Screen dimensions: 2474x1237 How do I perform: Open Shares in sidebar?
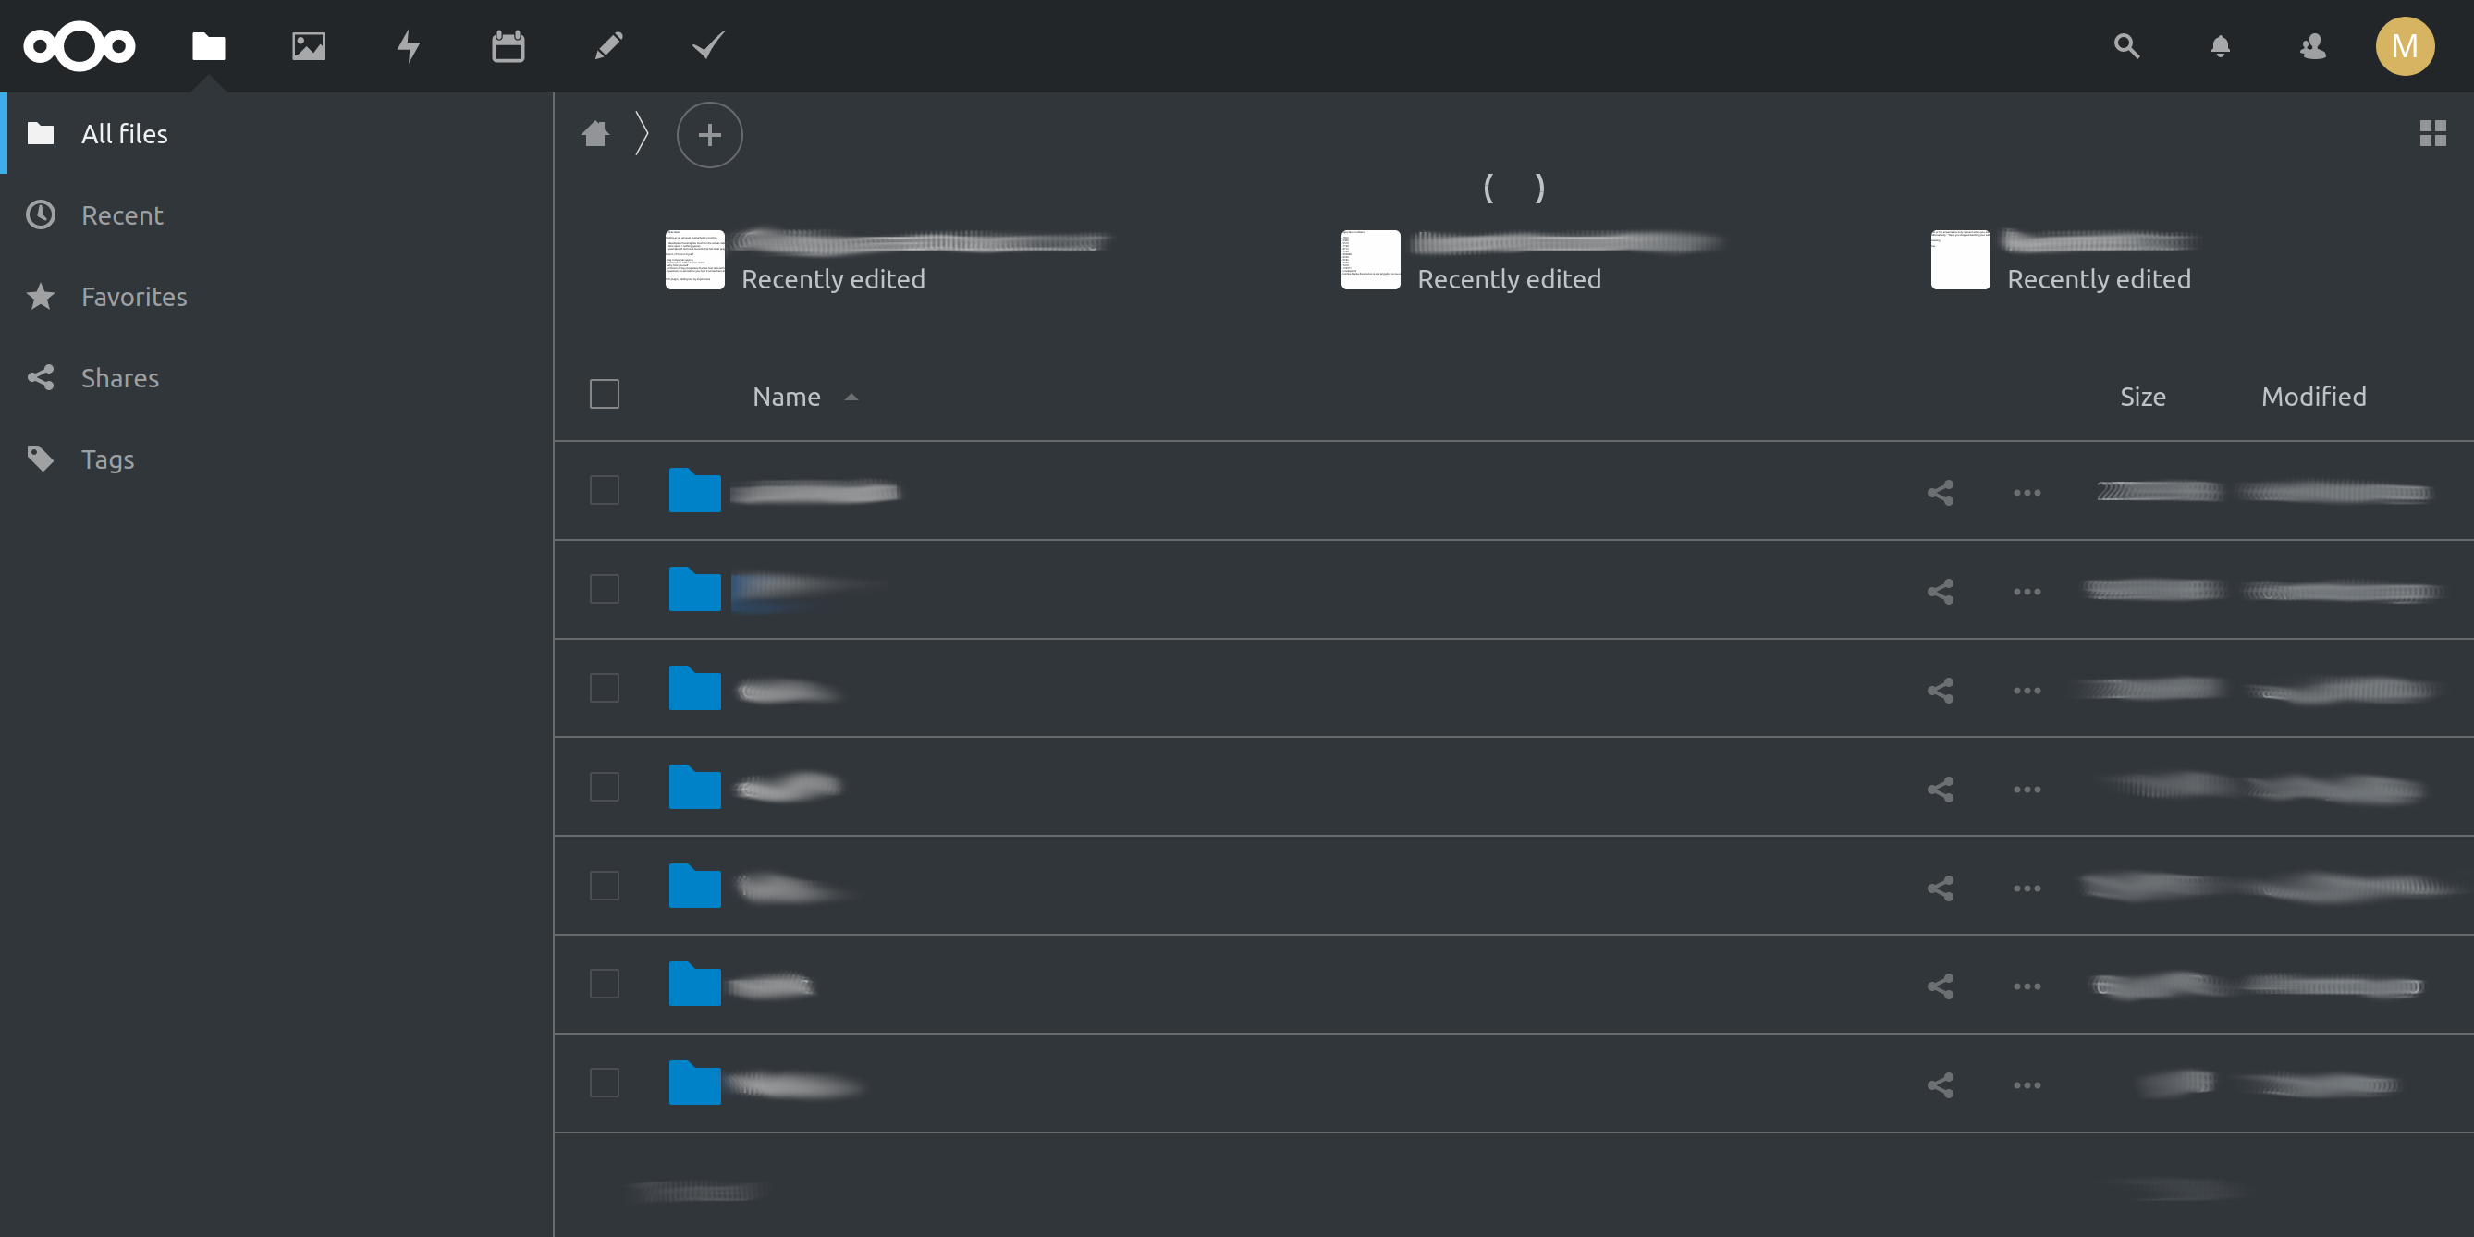coord(276,377)
